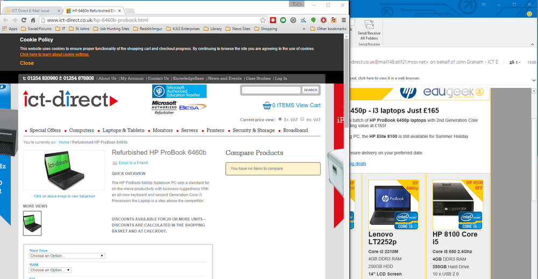Click the HP ProBook 6460p image in Outlook email
This screenshot has height=279, width=538.
[394, 205]
